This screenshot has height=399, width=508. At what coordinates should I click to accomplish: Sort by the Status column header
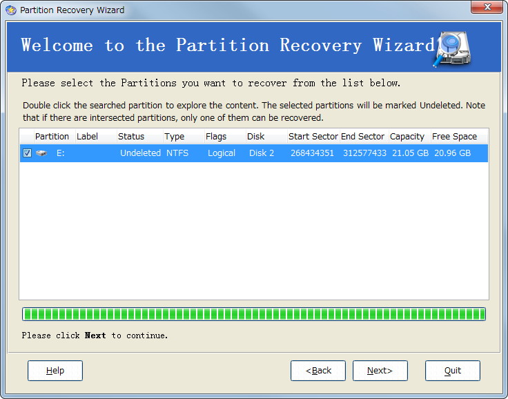click(x=139, y=137)
